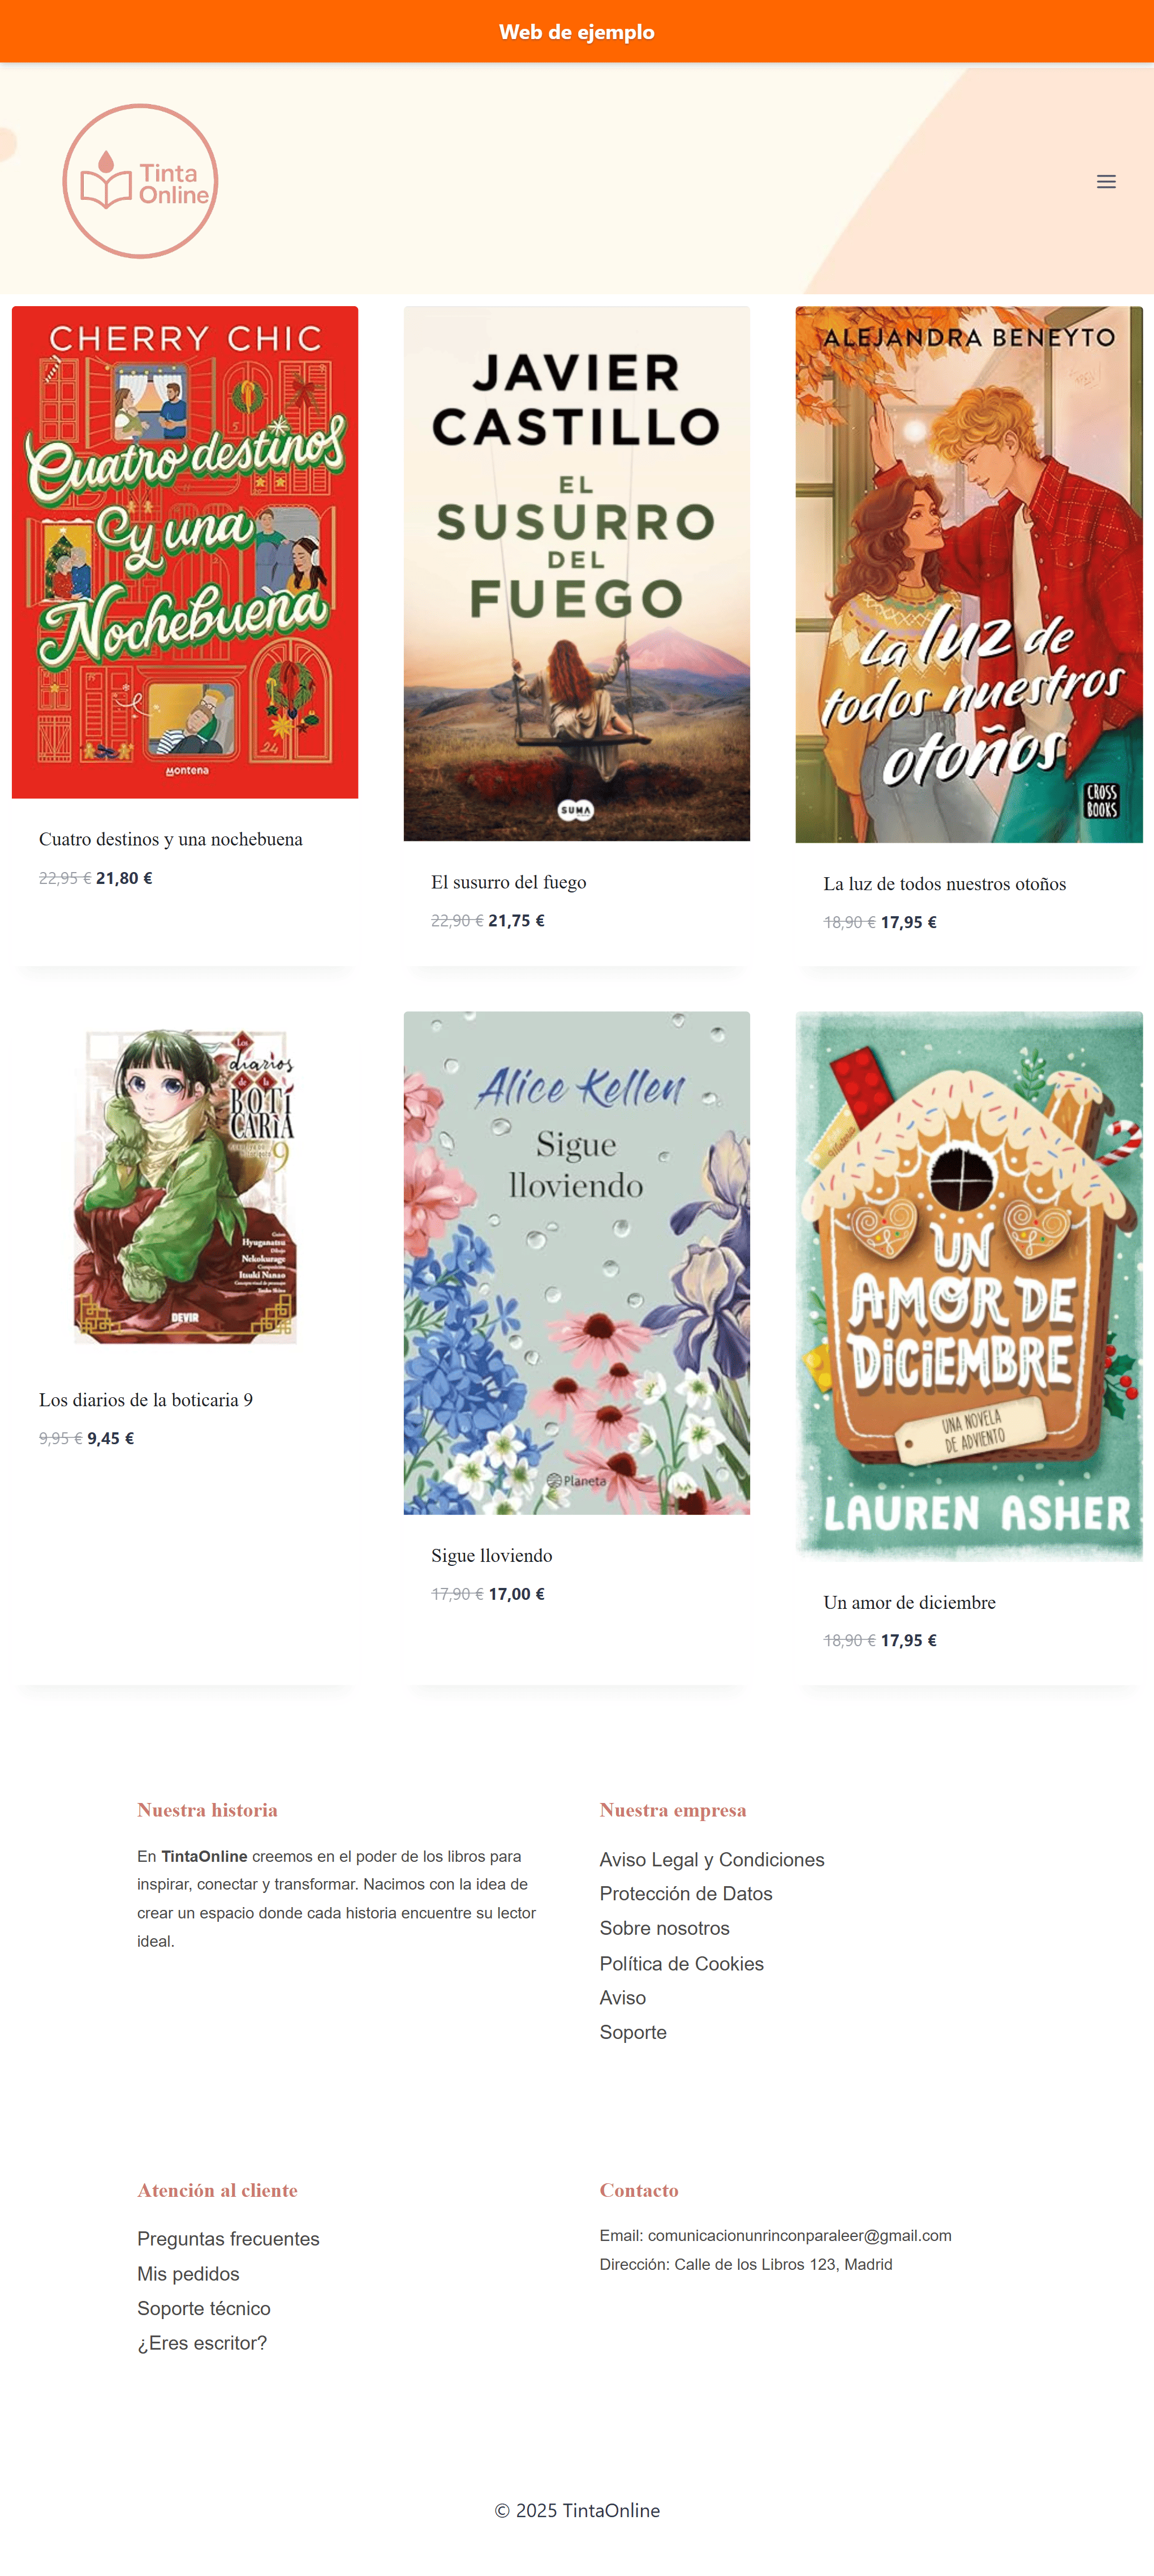The width and height of the screenshot is (1154, 2576).
Task: Go to Protección de Datos page
Action: coord(685,1893)
